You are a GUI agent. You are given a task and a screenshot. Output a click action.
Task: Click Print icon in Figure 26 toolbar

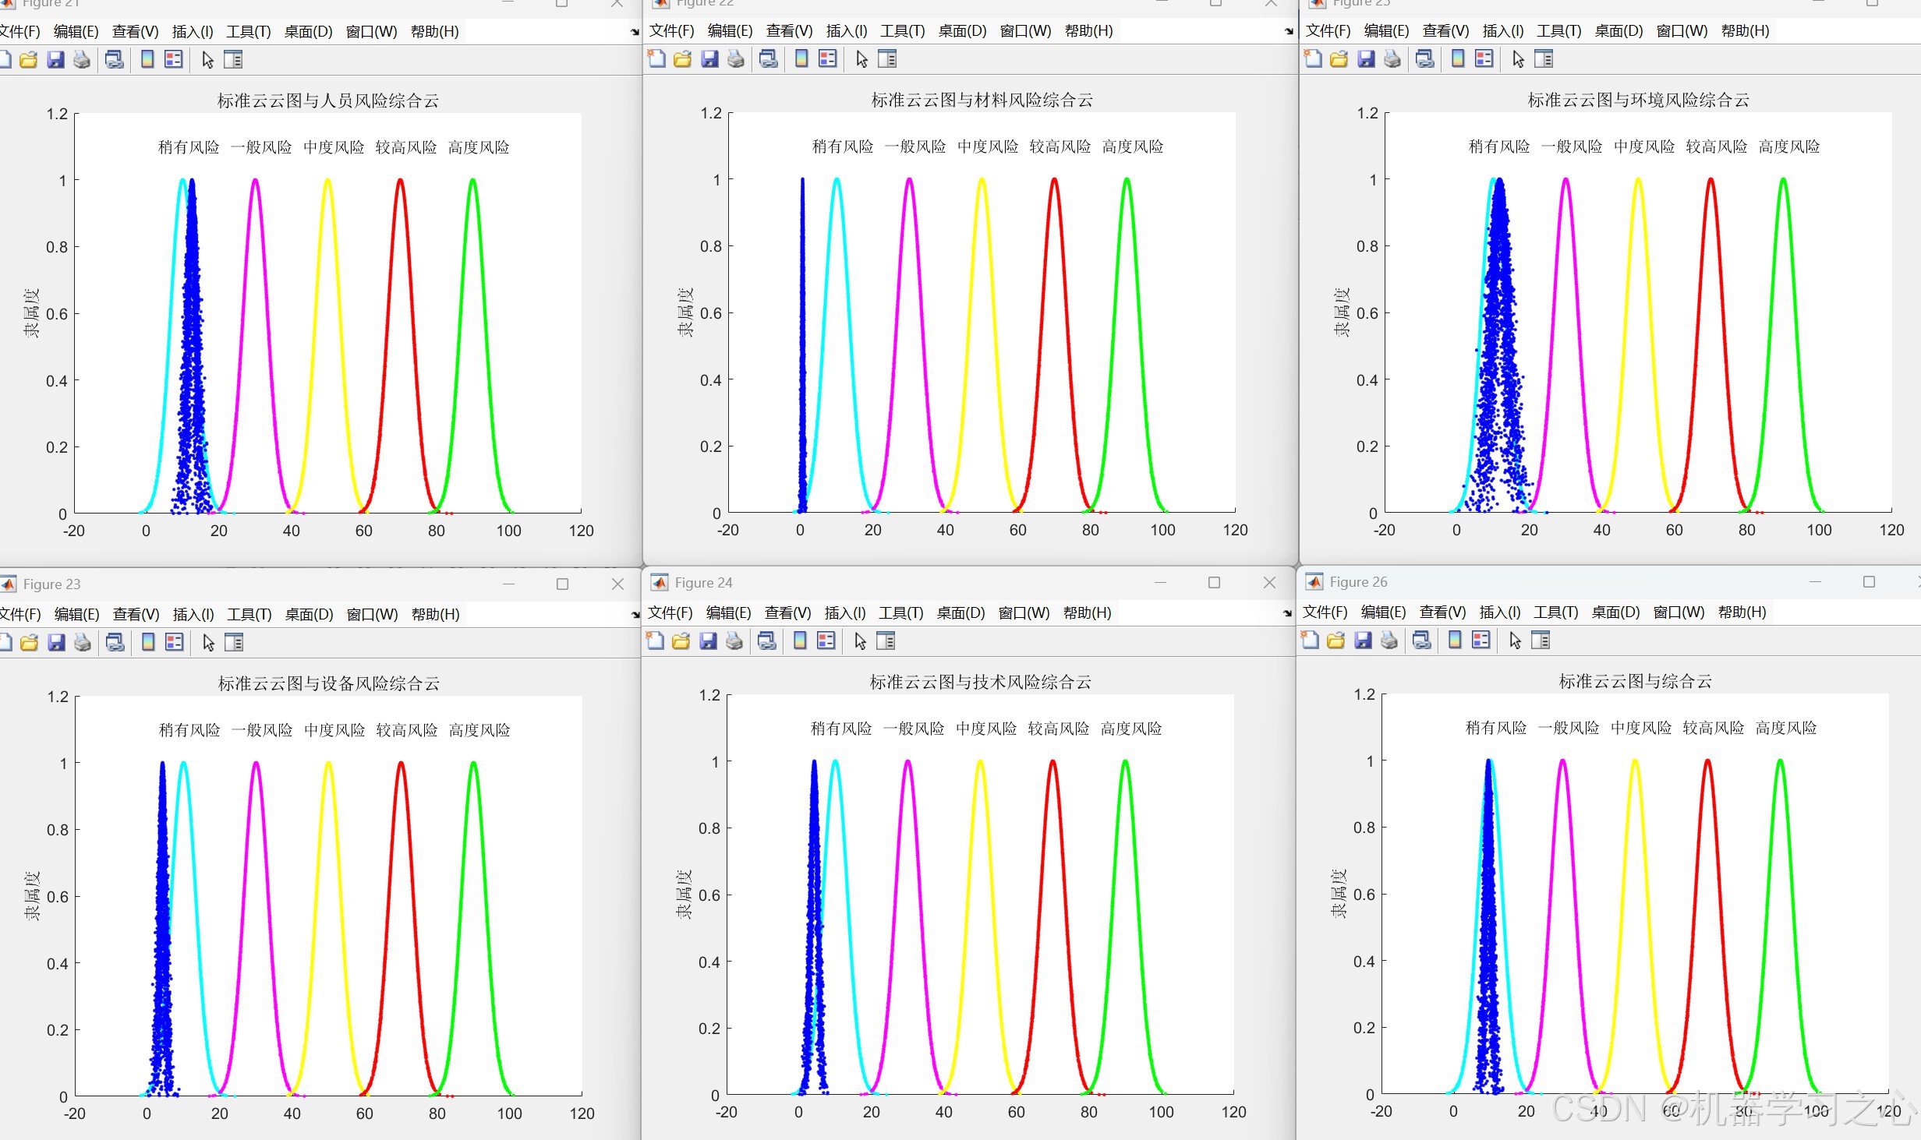click(1389, 640)
